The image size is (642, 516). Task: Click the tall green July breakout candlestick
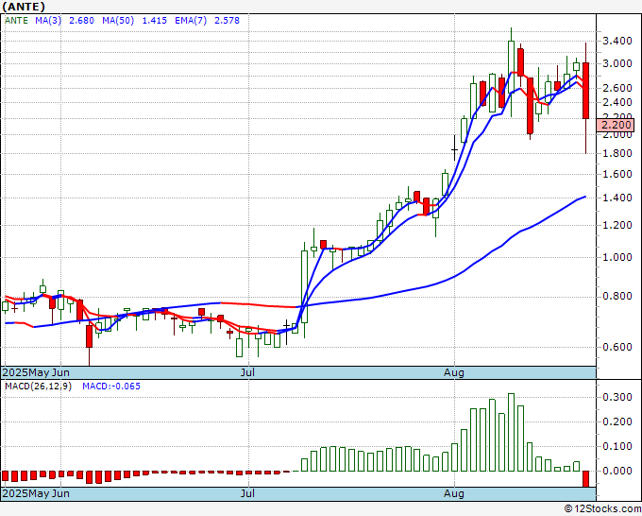point(304,287)
